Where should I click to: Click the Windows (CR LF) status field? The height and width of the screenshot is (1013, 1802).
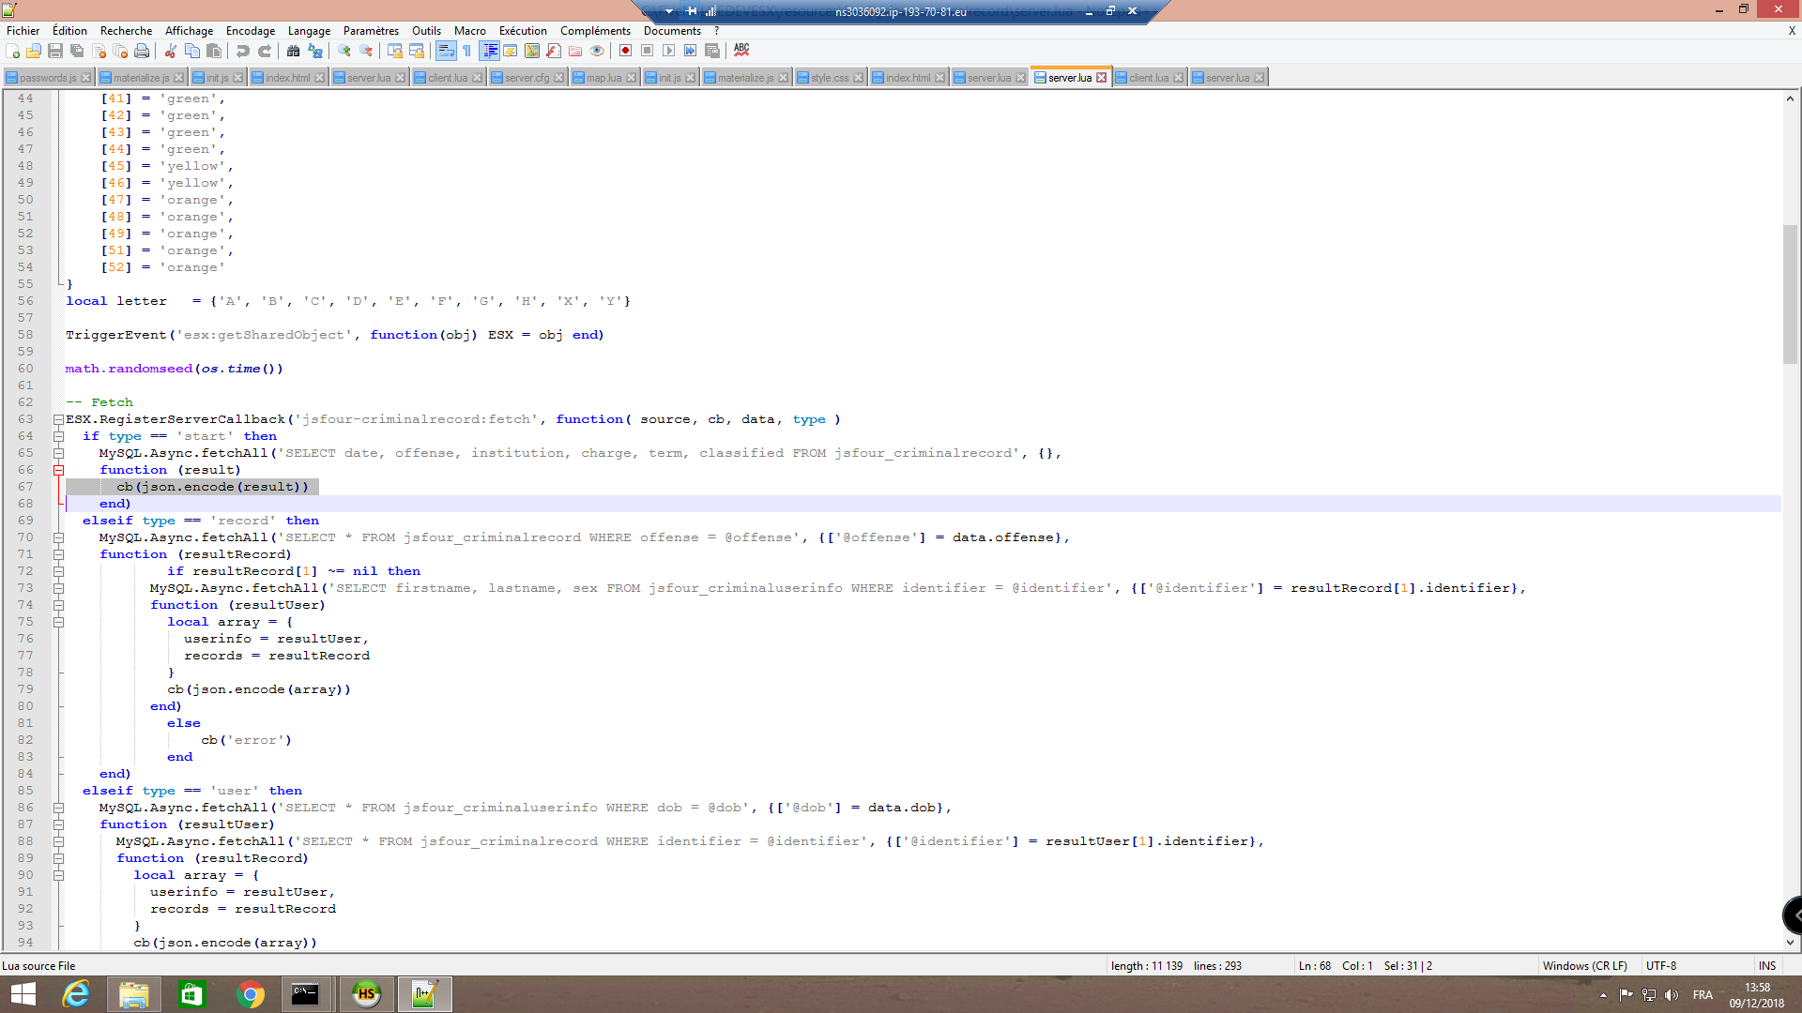[x=1584, y=965]
